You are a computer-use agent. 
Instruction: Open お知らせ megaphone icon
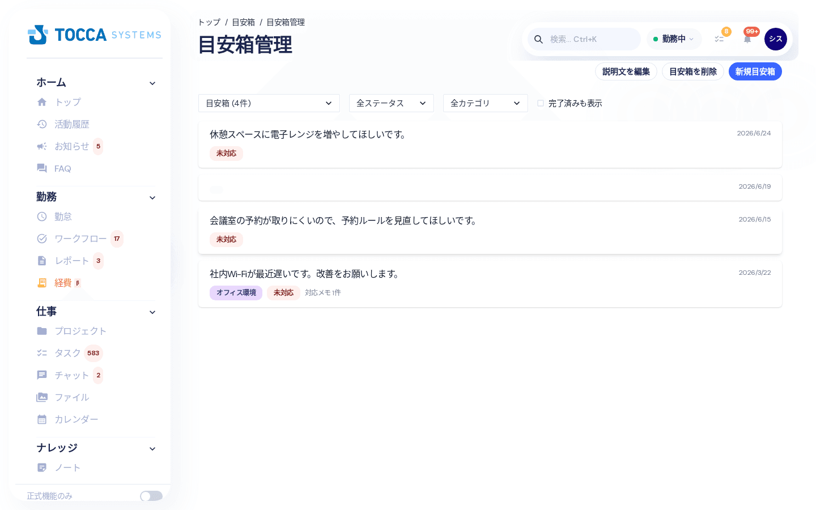(42, 146)
